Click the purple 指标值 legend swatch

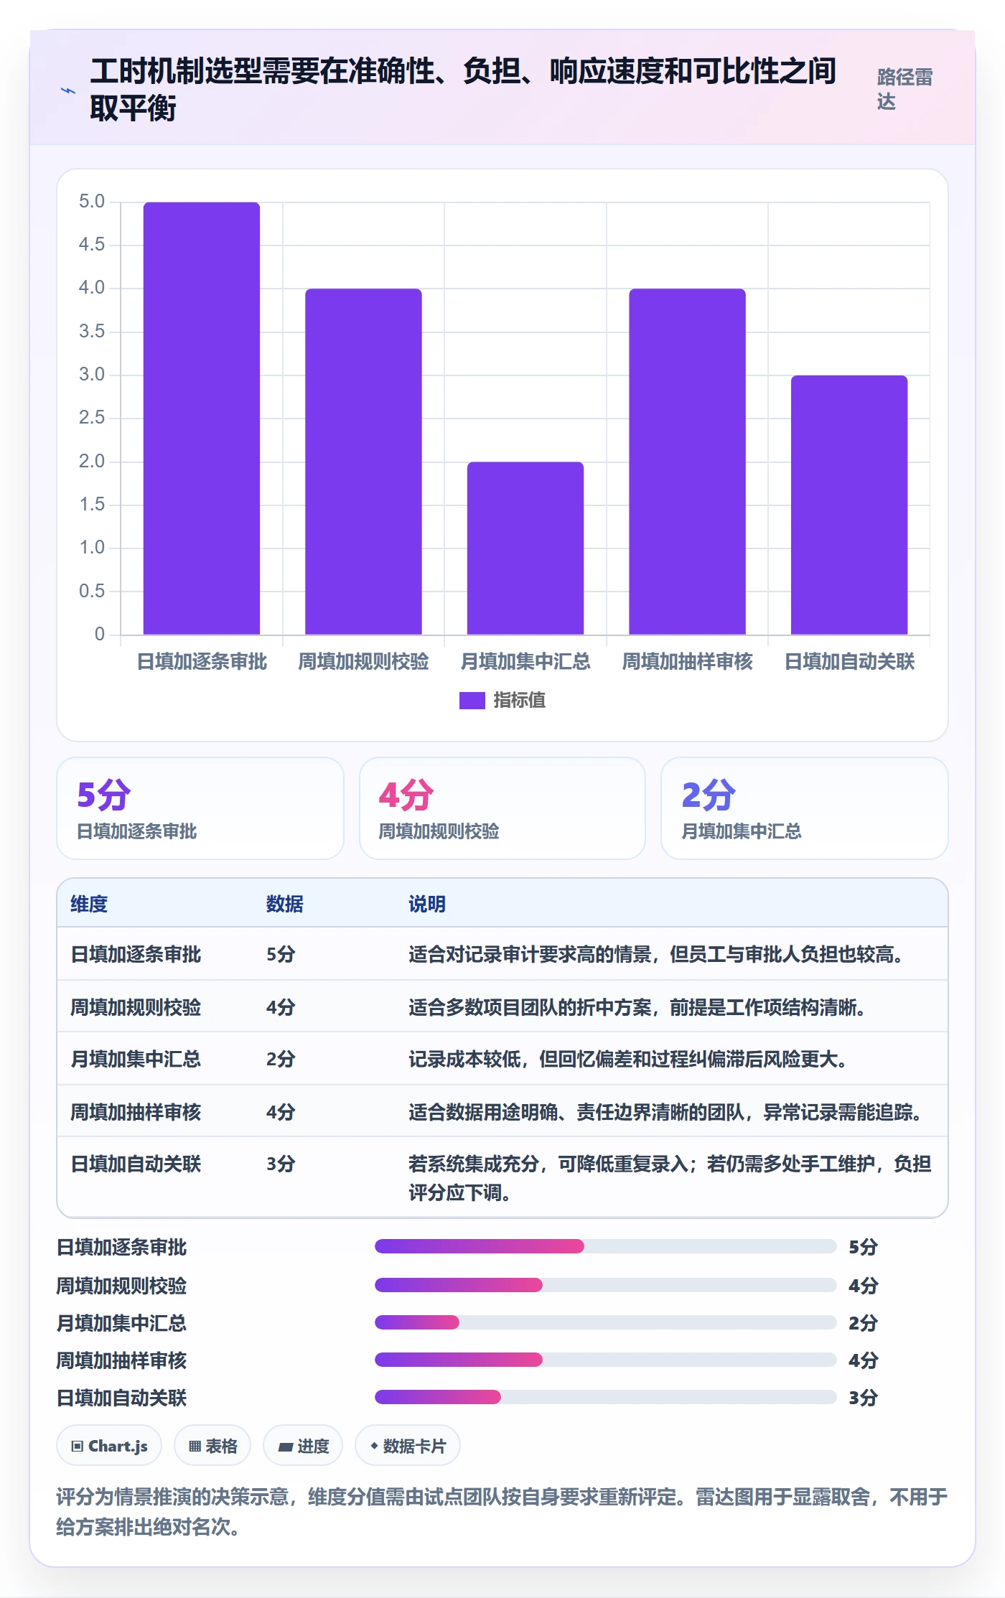(472, 700)
